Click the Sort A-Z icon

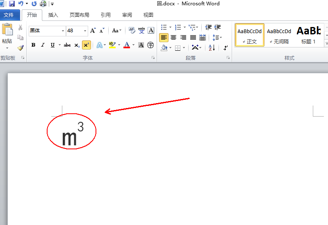212,47
